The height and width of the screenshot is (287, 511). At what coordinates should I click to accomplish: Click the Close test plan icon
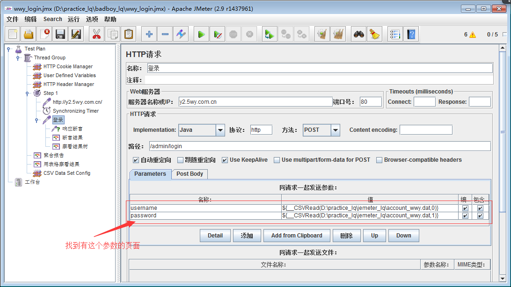[x=44, y=34]
